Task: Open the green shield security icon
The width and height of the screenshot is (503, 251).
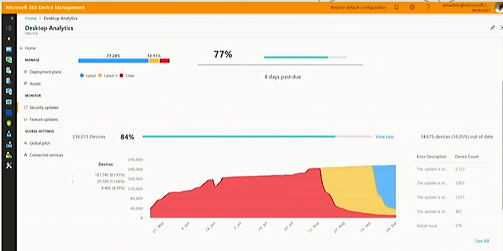Action: coord(9,123)
